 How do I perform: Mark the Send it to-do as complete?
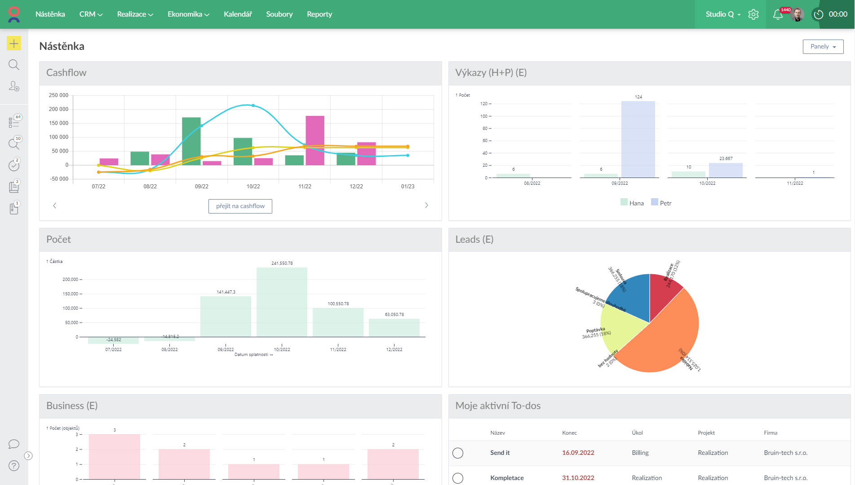tap(458, 453)
